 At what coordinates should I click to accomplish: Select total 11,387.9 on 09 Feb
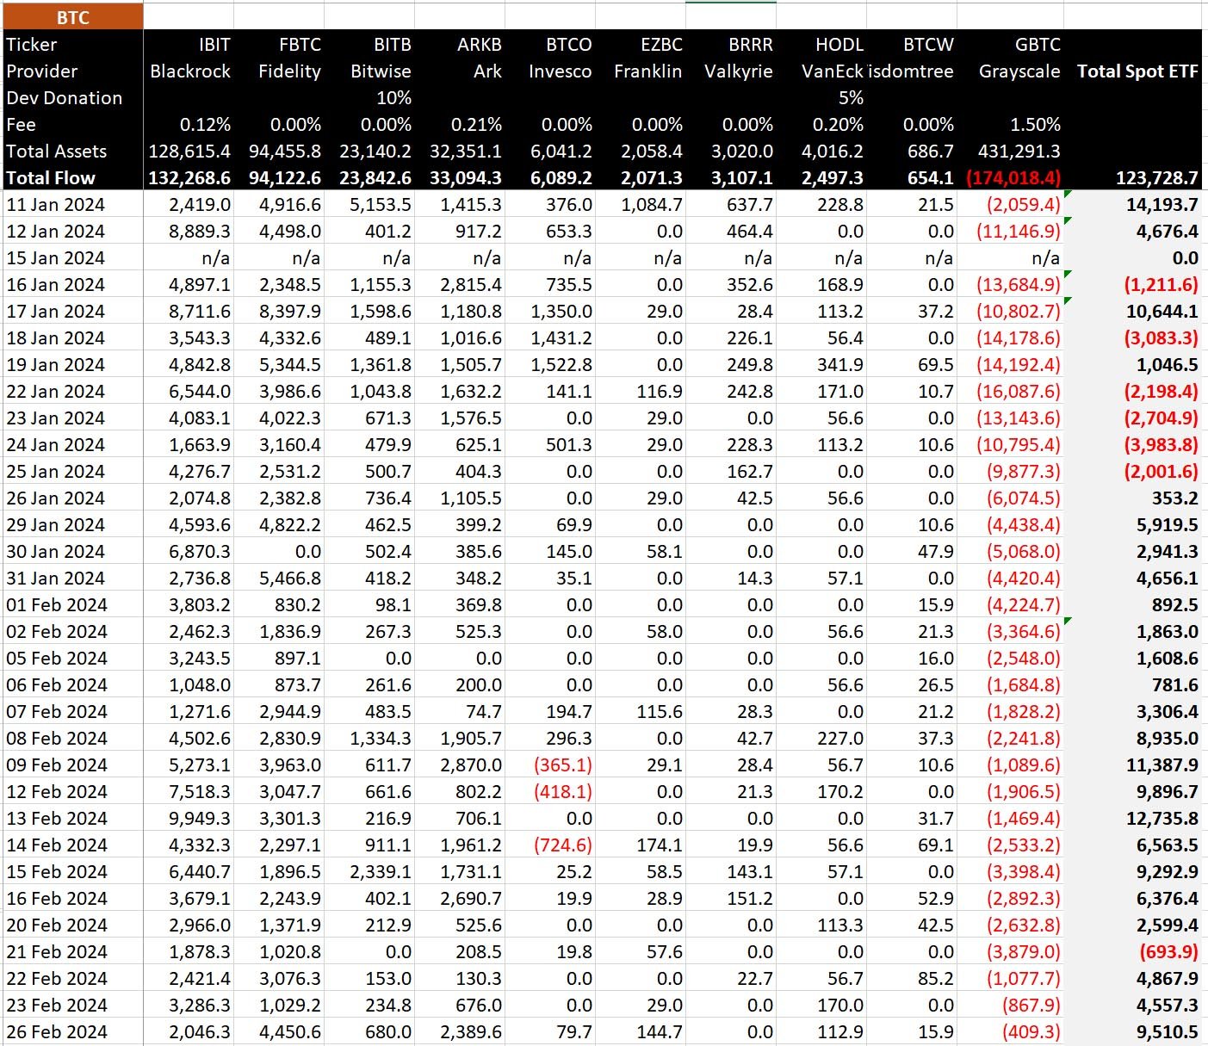(1162, 765)
